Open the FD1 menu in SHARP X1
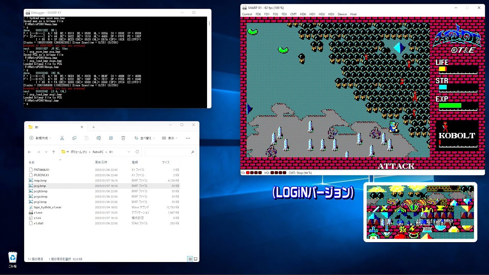Screen dimensions: 489x275 pyautogui.click(x=267, y=14)
